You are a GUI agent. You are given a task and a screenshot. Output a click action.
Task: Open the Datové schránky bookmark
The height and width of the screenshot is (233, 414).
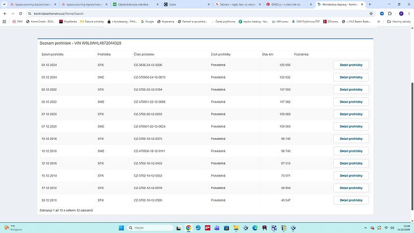click(92, 22)
